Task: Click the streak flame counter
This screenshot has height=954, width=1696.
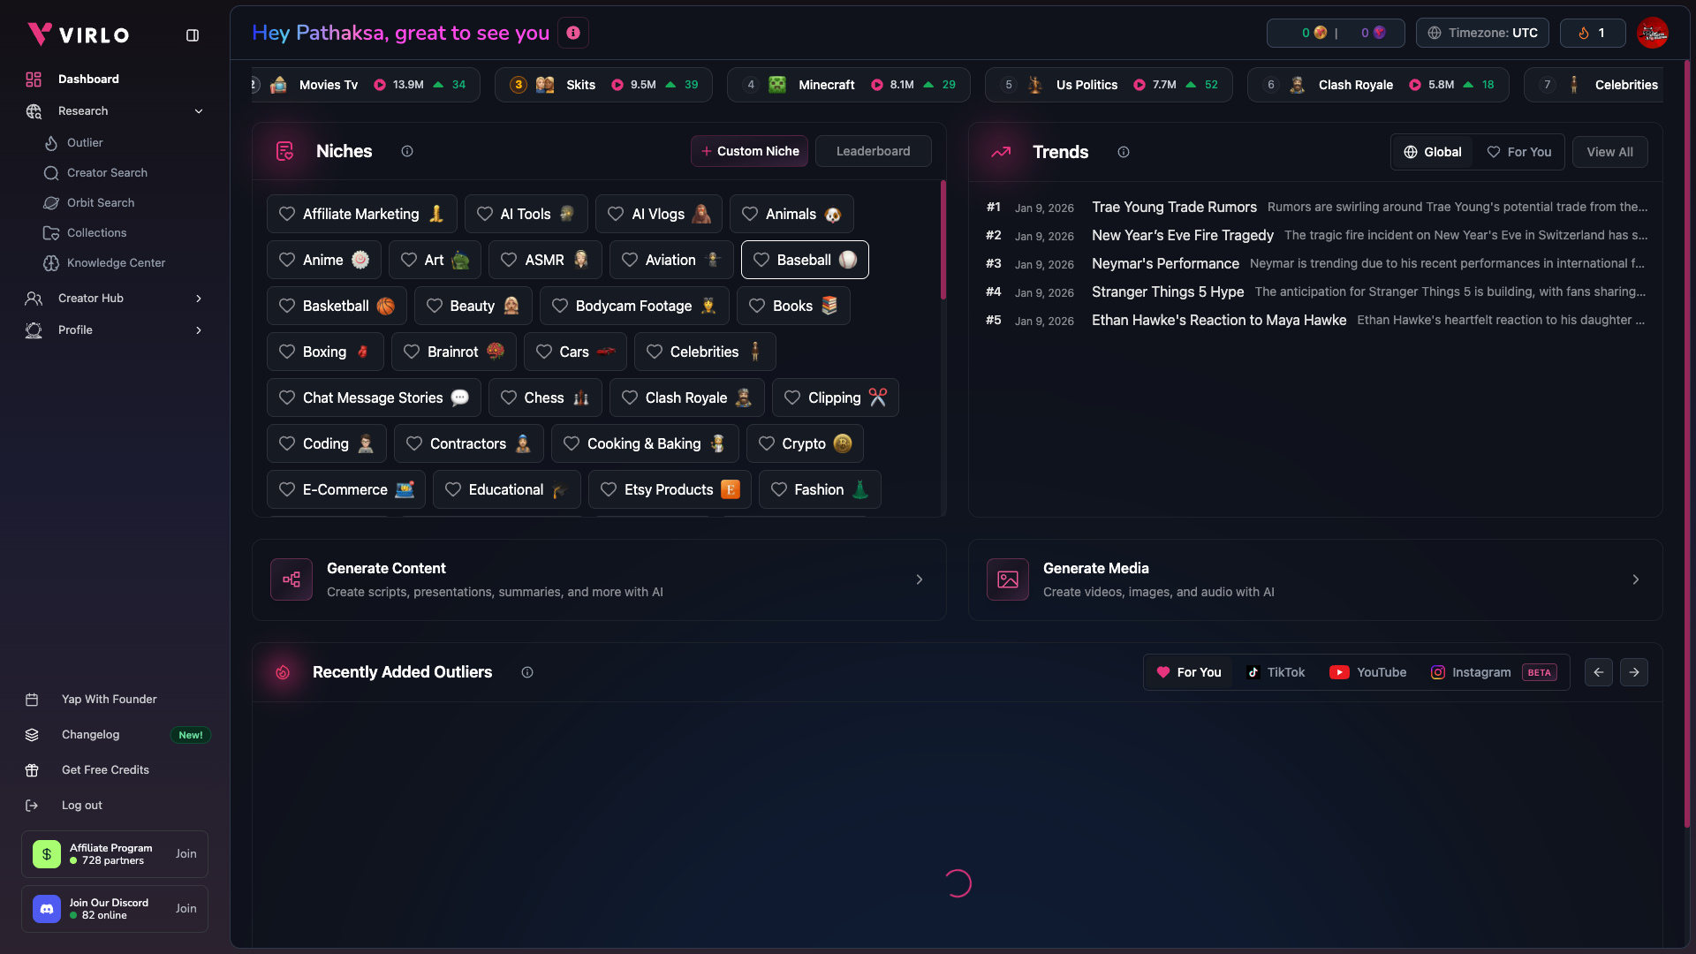Action: (1591, 33)
